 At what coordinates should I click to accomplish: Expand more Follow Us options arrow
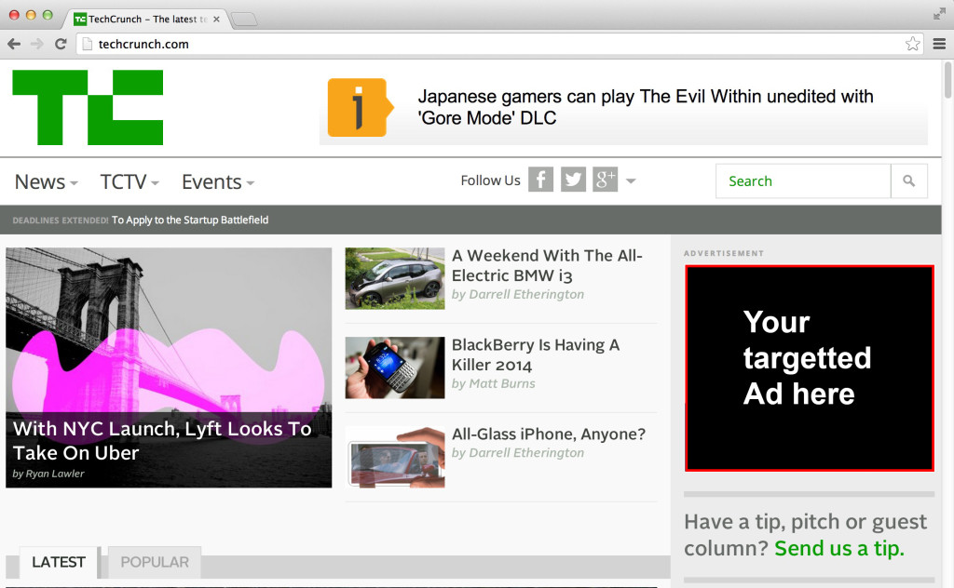click(631, 180)
